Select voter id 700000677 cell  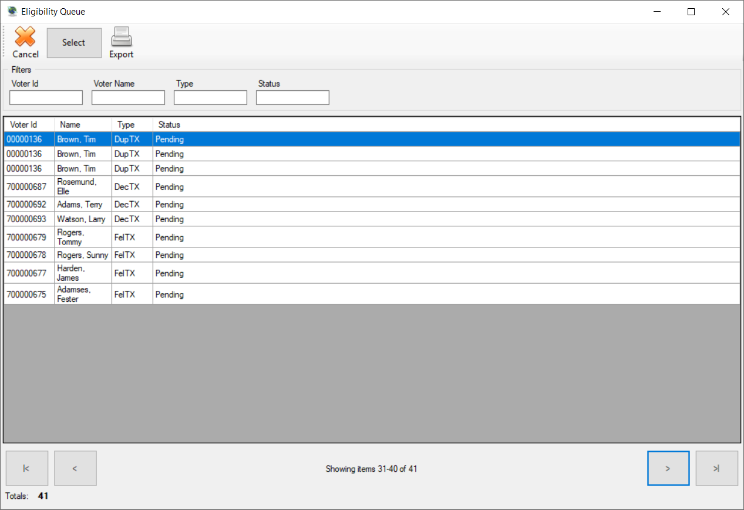point(29,273)
